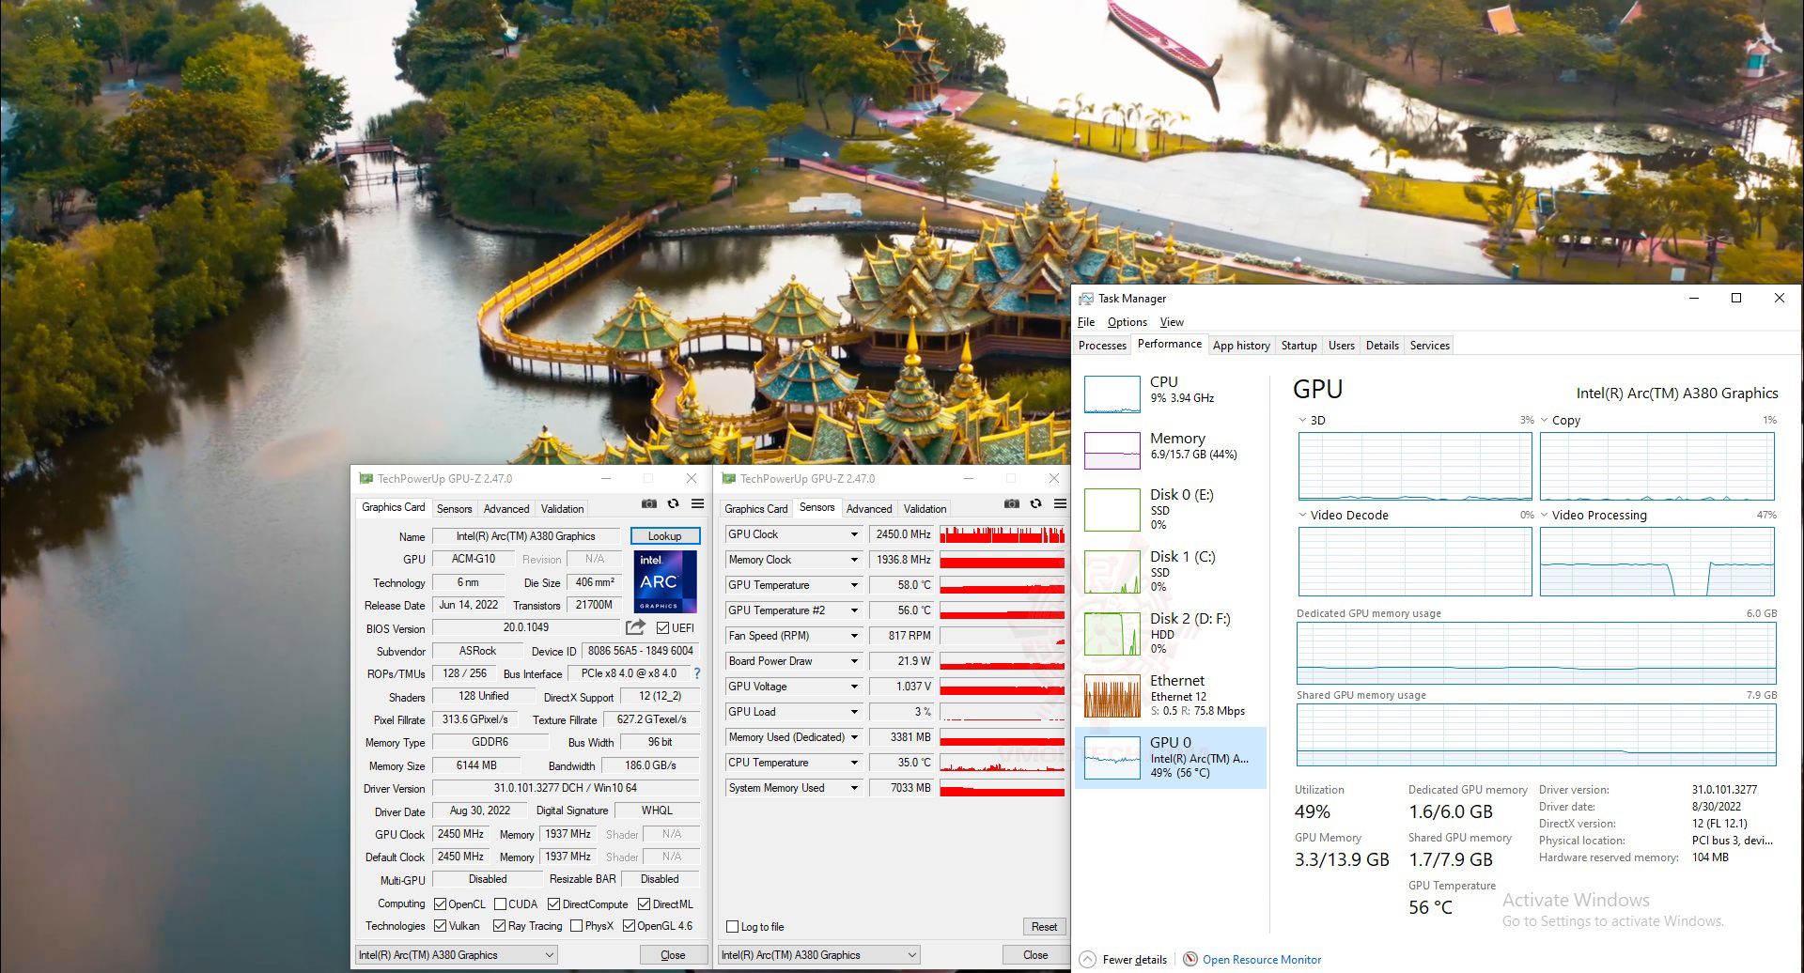Switch to the App history tab

tap(1241, 346)
